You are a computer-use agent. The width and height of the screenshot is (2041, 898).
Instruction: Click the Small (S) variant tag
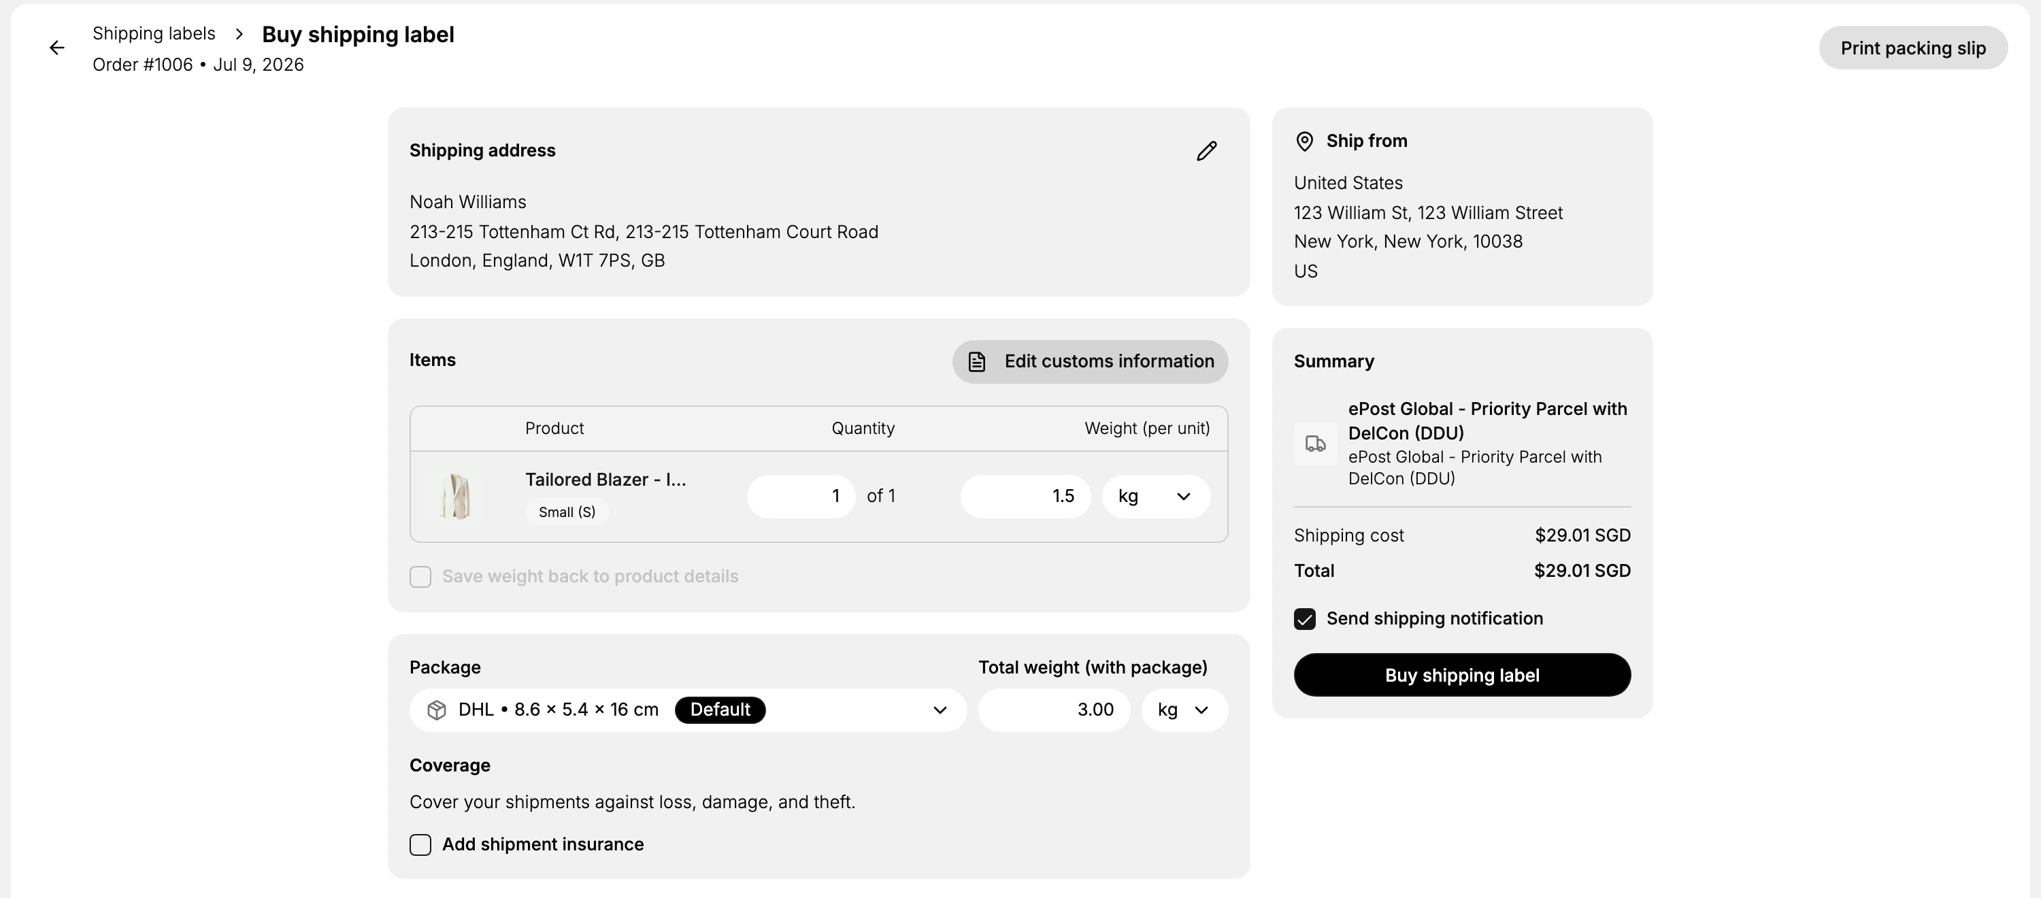coord(567,513)
